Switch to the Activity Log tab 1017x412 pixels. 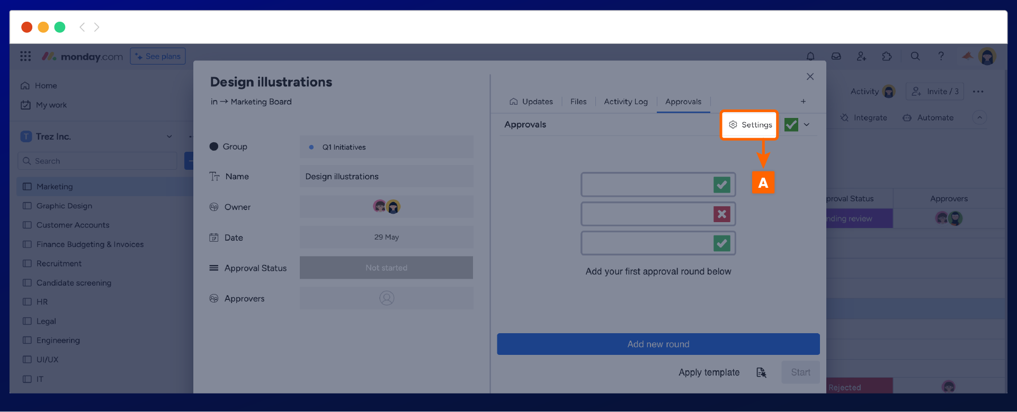(626, 102)
